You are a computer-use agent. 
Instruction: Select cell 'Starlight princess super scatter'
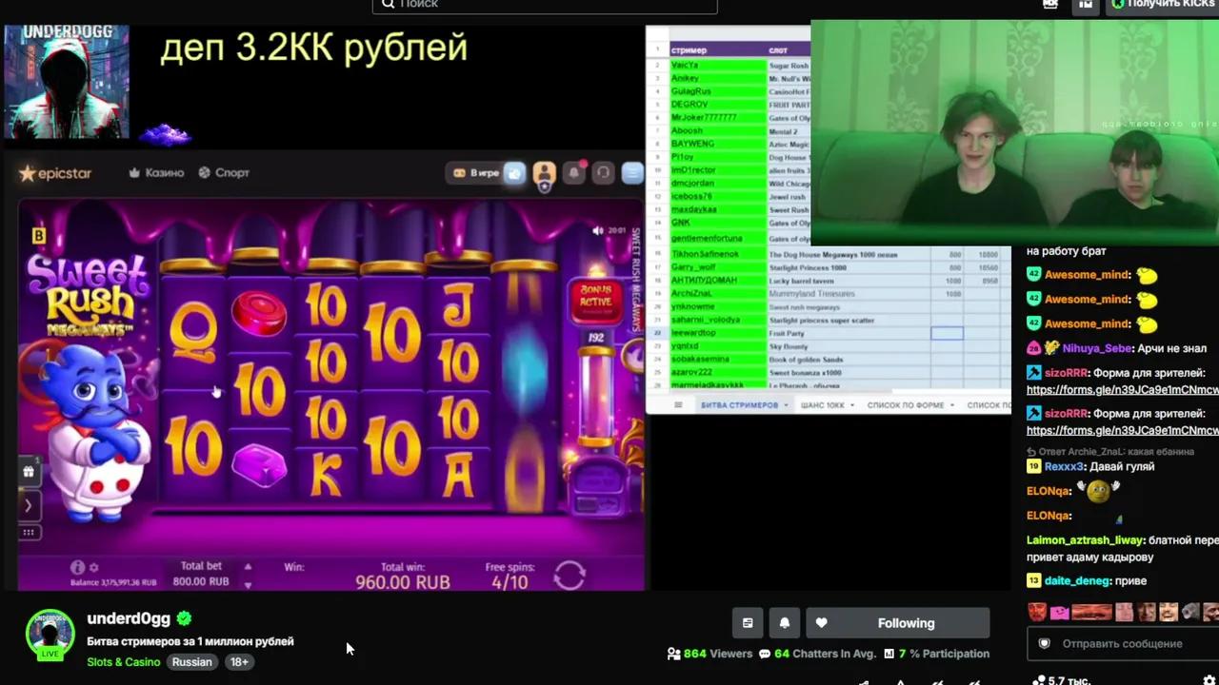[848, 321]
